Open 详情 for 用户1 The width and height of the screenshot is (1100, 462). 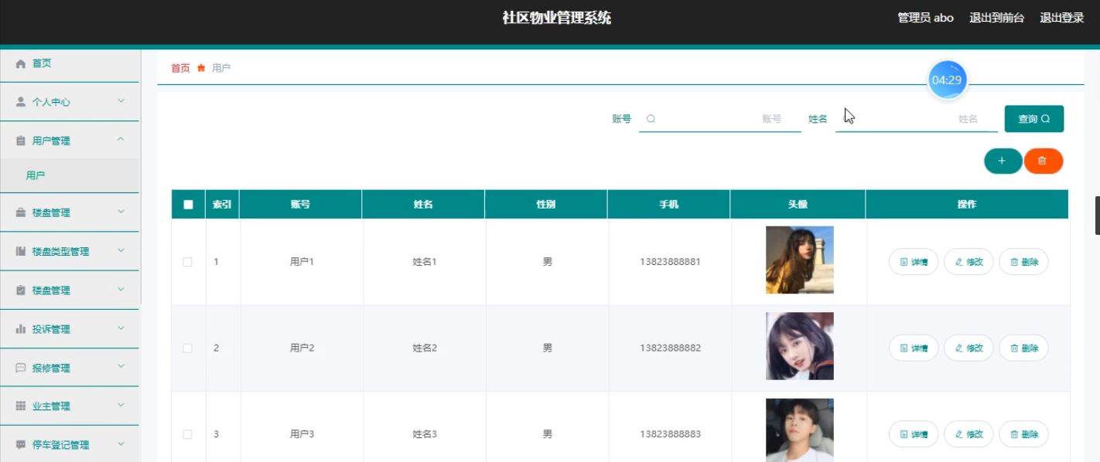click(913, 261)
